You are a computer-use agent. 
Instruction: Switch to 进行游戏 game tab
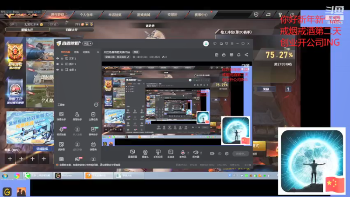(58, 15)
